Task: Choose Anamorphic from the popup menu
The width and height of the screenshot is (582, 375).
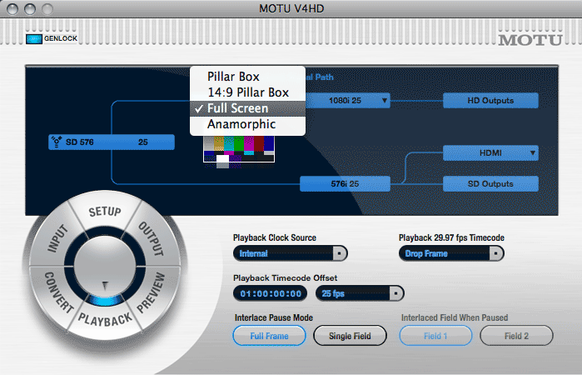Action: [x=241, y=124]
